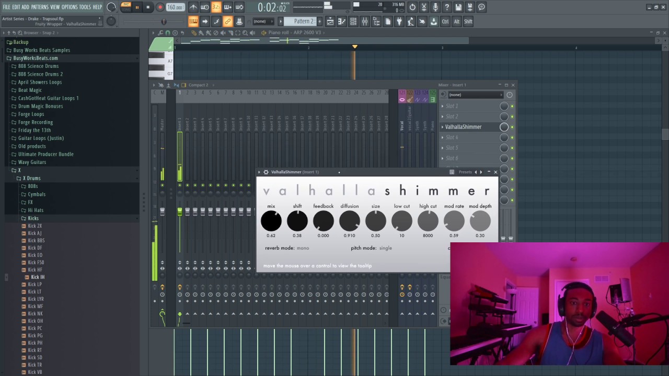Click the Ctrl toolbar button
The height and width of the screenshot is (376, 669).
tap(445, 21)
